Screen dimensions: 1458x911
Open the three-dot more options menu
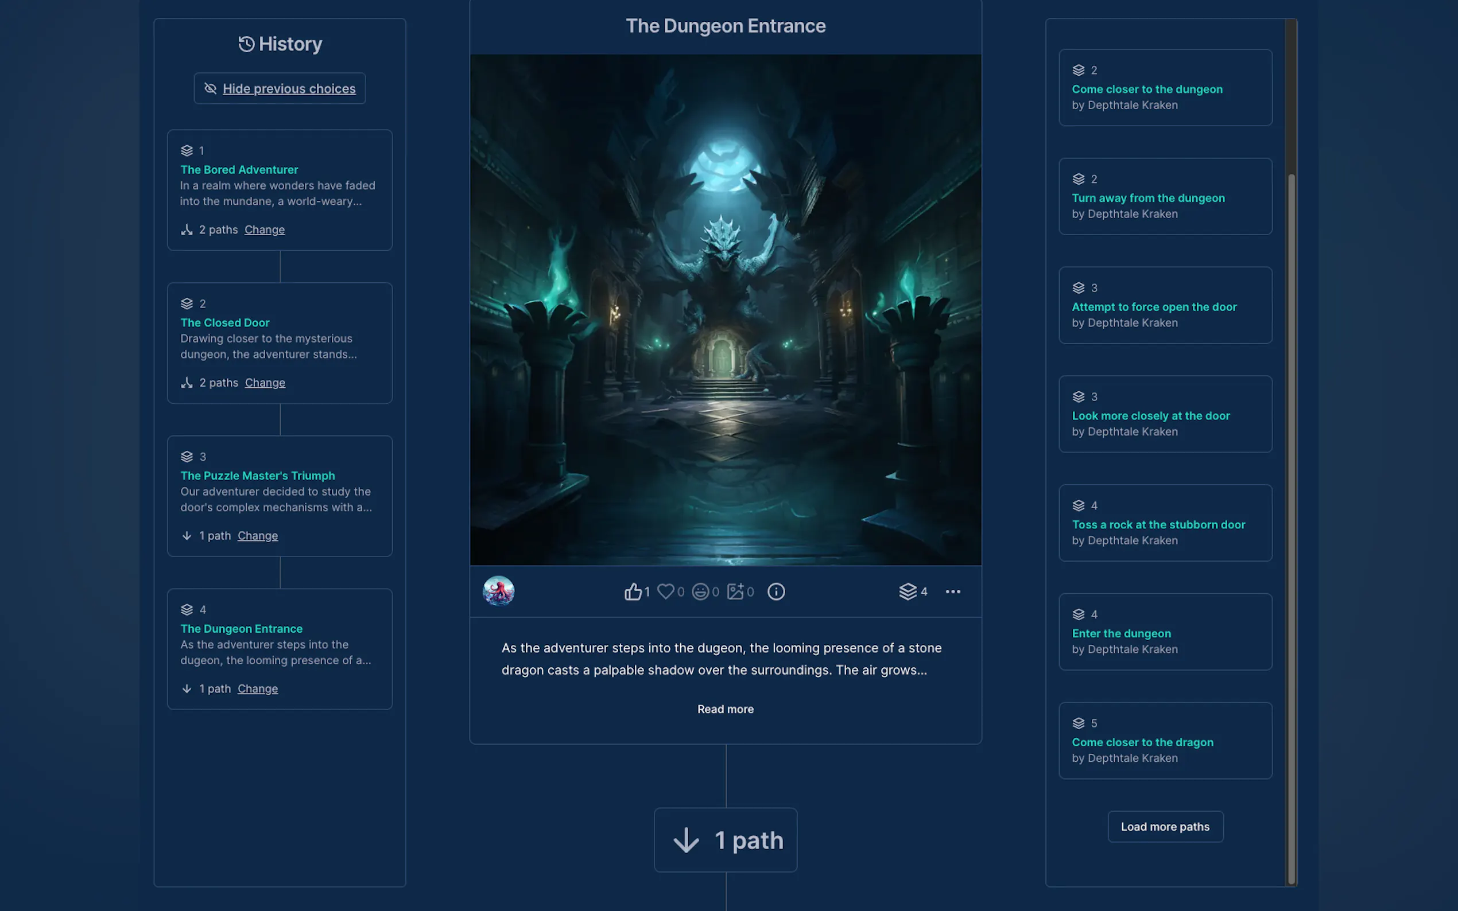(x=952, y=591)
